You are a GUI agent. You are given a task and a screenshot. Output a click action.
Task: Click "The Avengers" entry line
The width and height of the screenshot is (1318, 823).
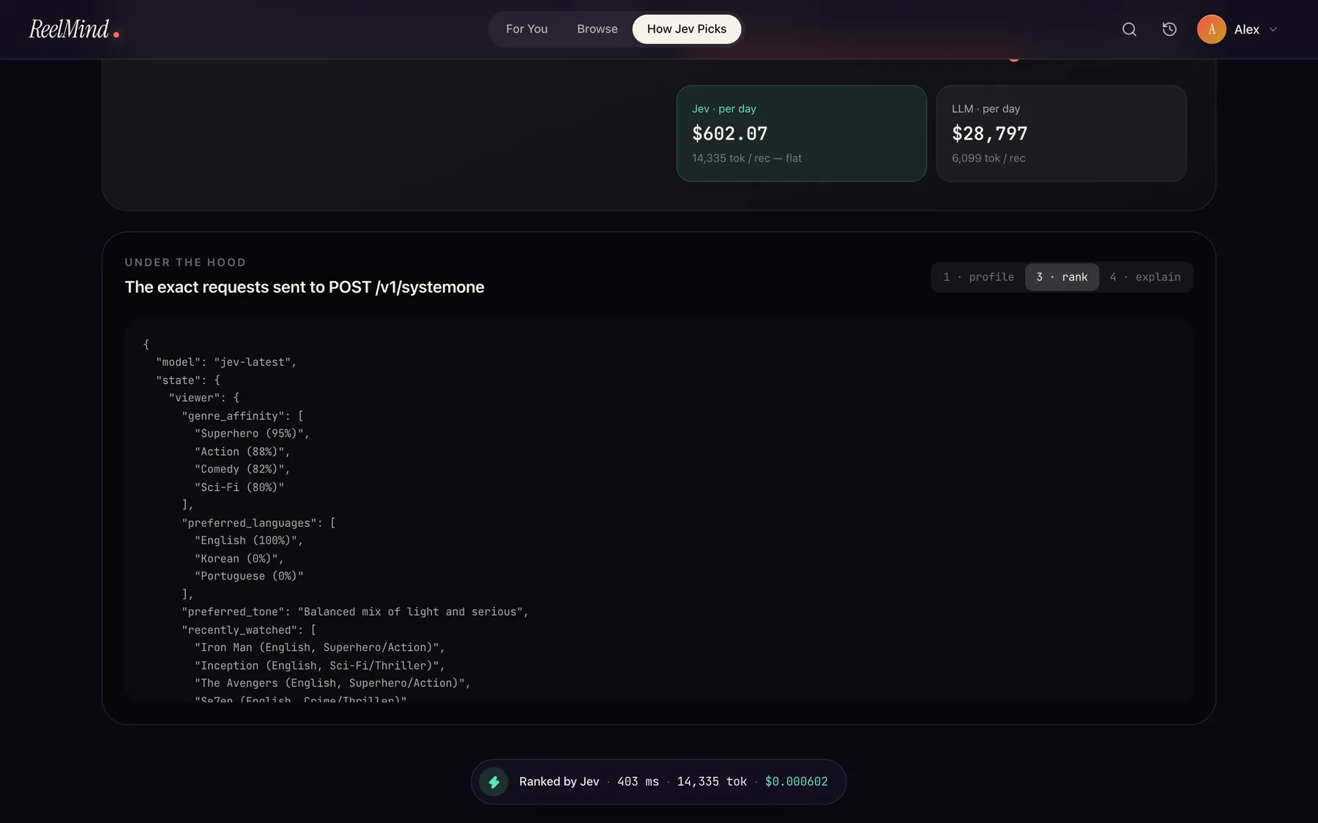click(x=332, y=683)
